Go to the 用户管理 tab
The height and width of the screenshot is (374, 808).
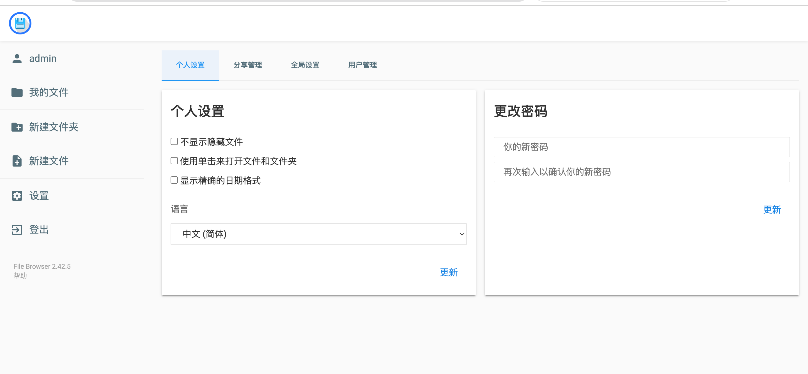pyautogui.click(x=362, y=65)
